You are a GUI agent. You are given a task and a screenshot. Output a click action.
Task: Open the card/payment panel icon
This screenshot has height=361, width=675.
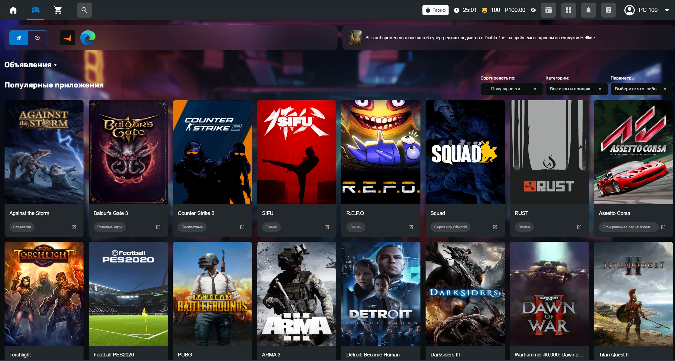click(x=548, y=10)
